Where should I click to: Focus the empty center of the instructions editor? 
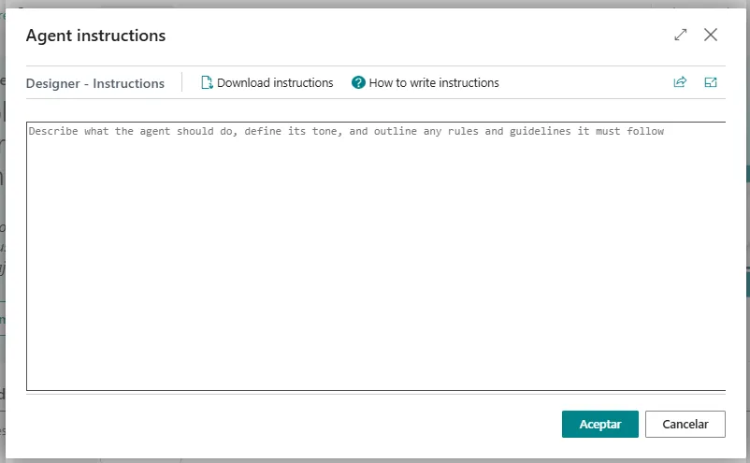pyautogui.click(x=376, y=257)
